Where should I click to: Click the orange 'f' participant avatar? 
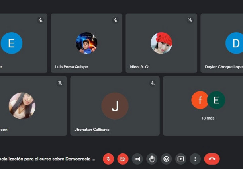point(200,100)
